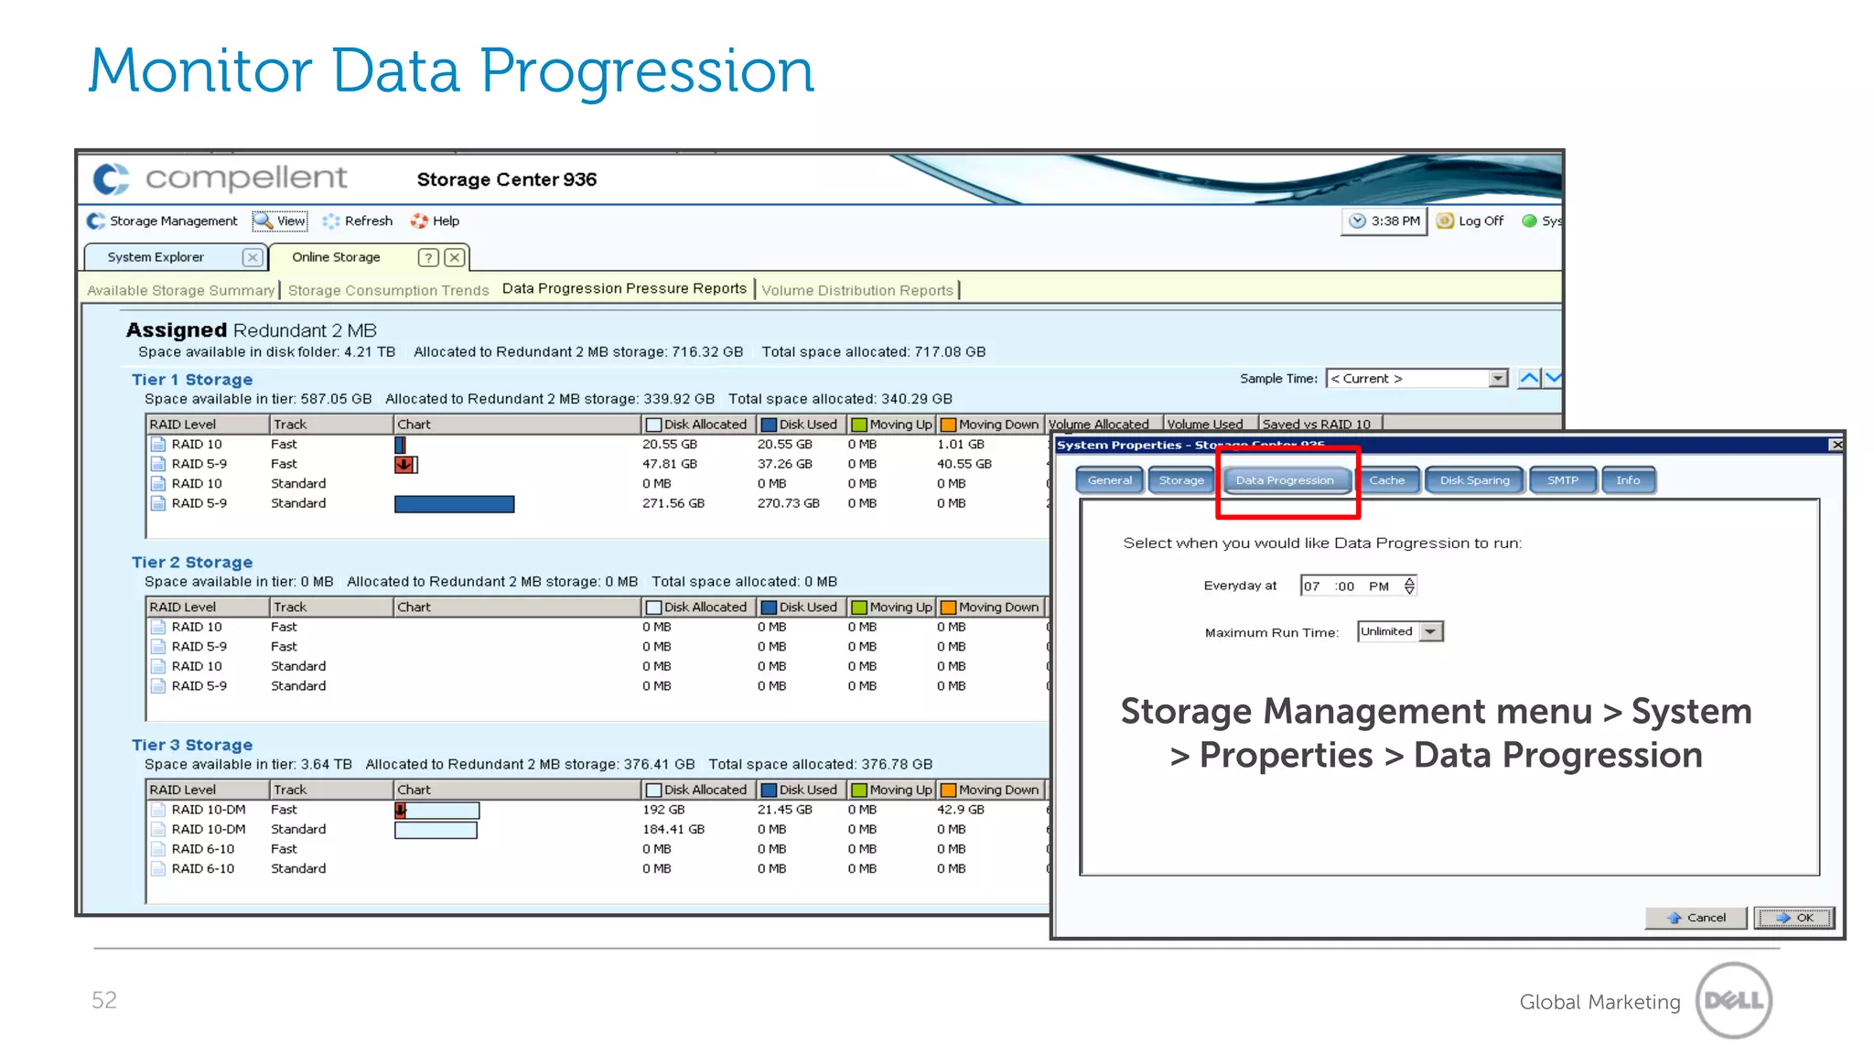Open Available Storage Summary report
Viewport: 1874px width, 1054px height.
coord(180,290)
